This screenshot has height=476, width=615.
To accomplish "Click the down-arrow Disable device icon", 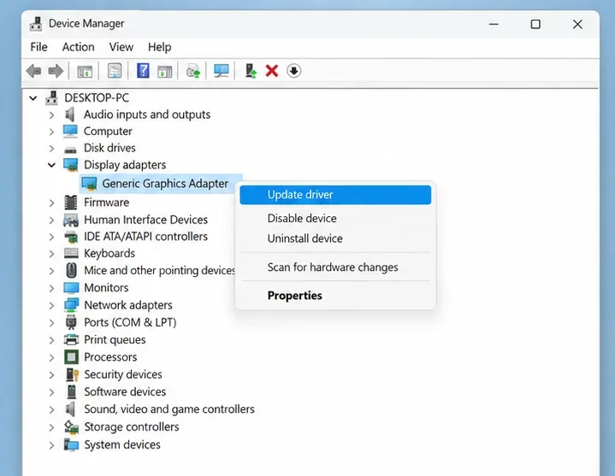I will [x=293, y=71].
